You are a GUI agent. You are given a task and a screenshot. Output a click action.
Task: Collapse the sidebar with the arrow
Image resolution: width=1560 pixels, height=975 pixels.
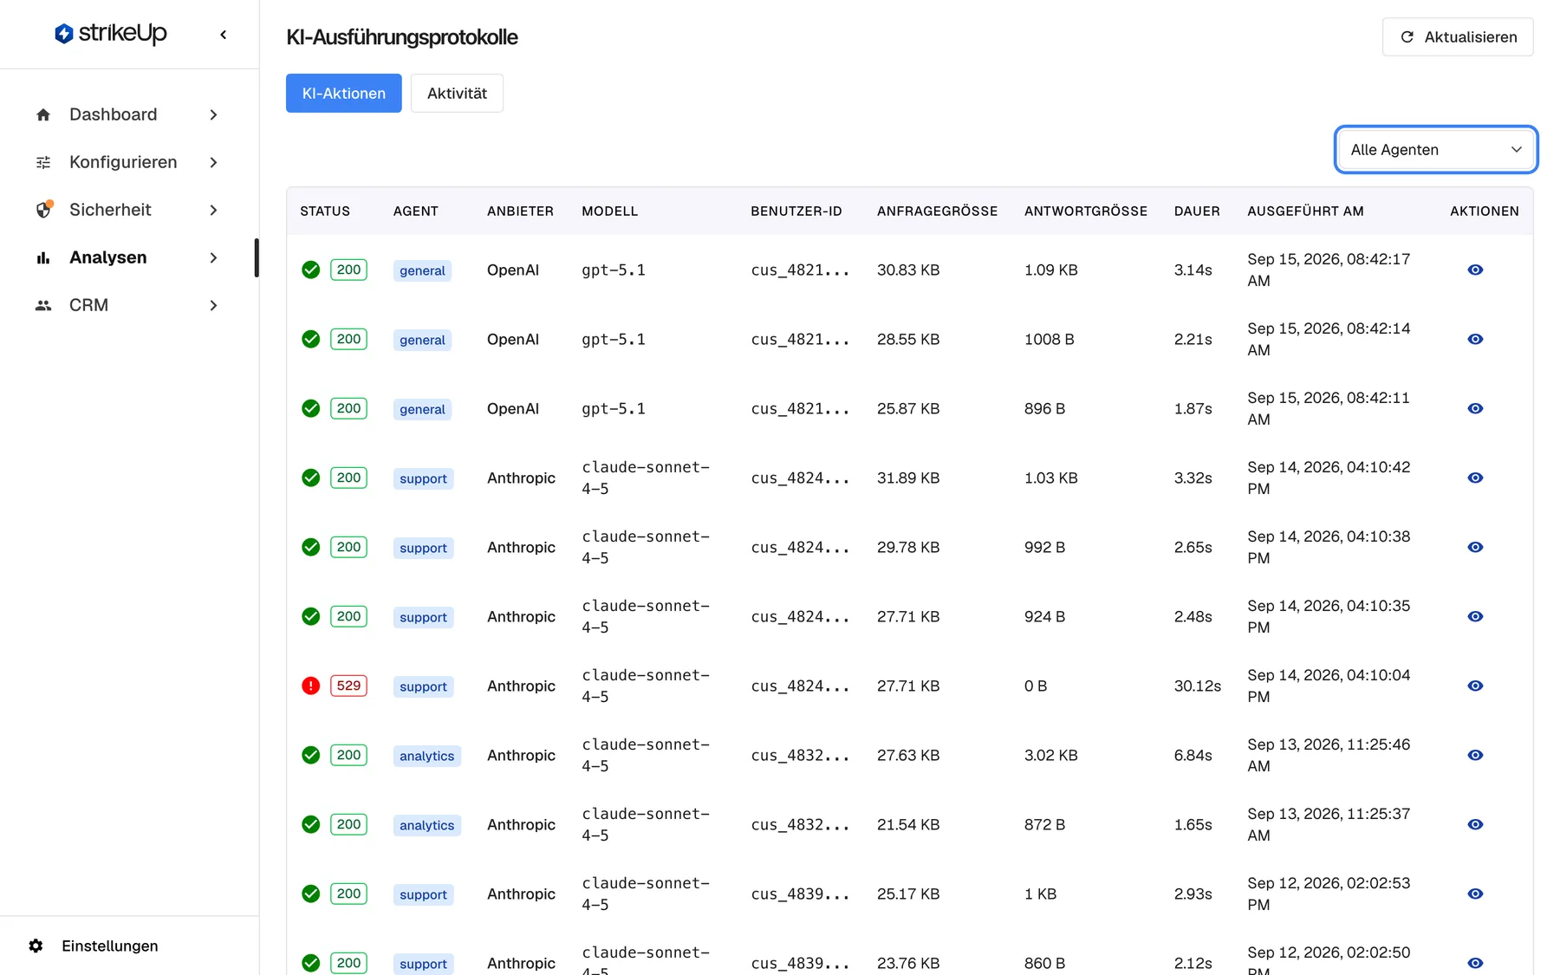point(224,35)
